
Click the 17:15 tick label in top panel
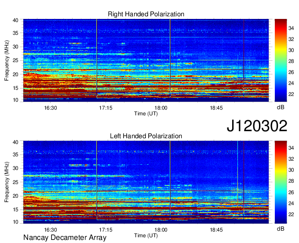[x=106, y=108]
